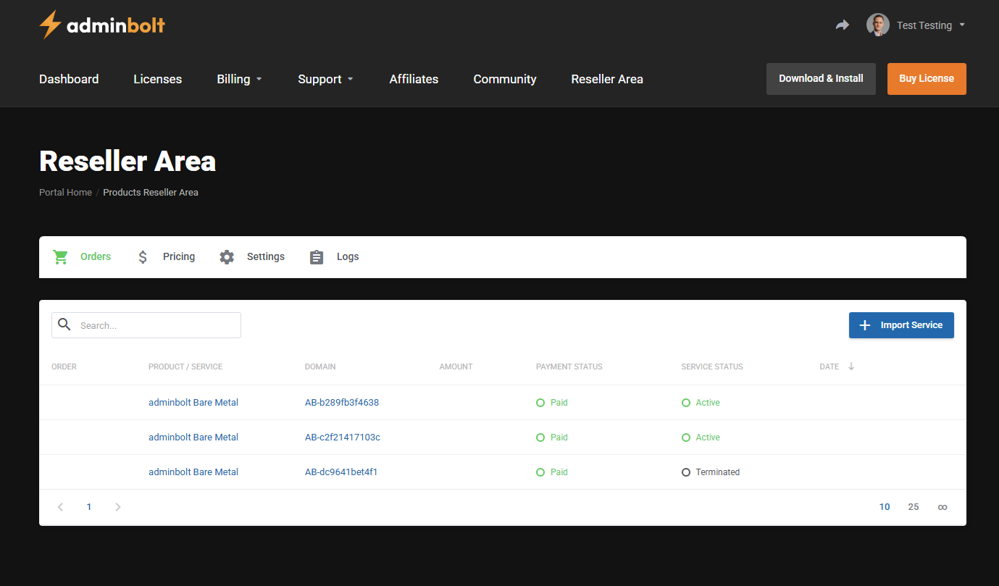Sort by the Amount column header

pos(456,367)
